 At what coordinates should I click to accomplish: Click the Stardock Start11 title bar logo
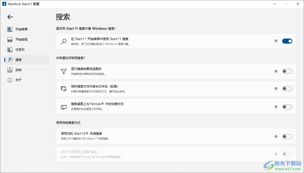[x=4, y=4]
